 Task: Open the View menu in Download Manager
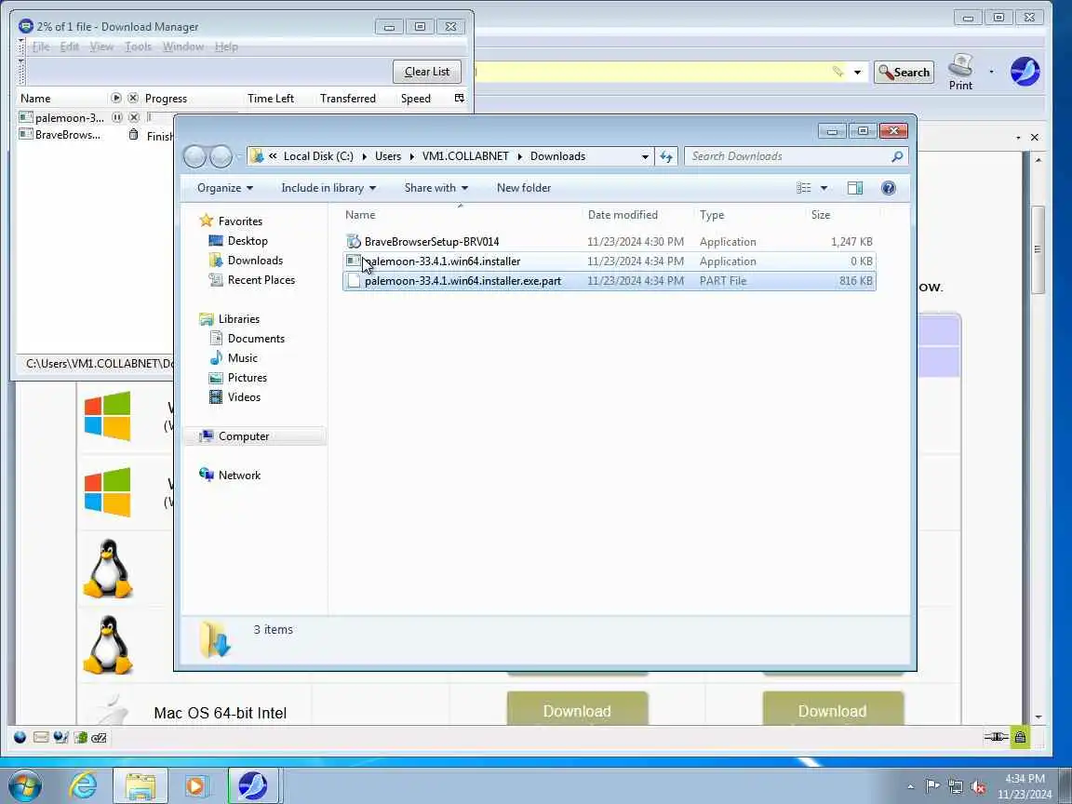point(101,47)
